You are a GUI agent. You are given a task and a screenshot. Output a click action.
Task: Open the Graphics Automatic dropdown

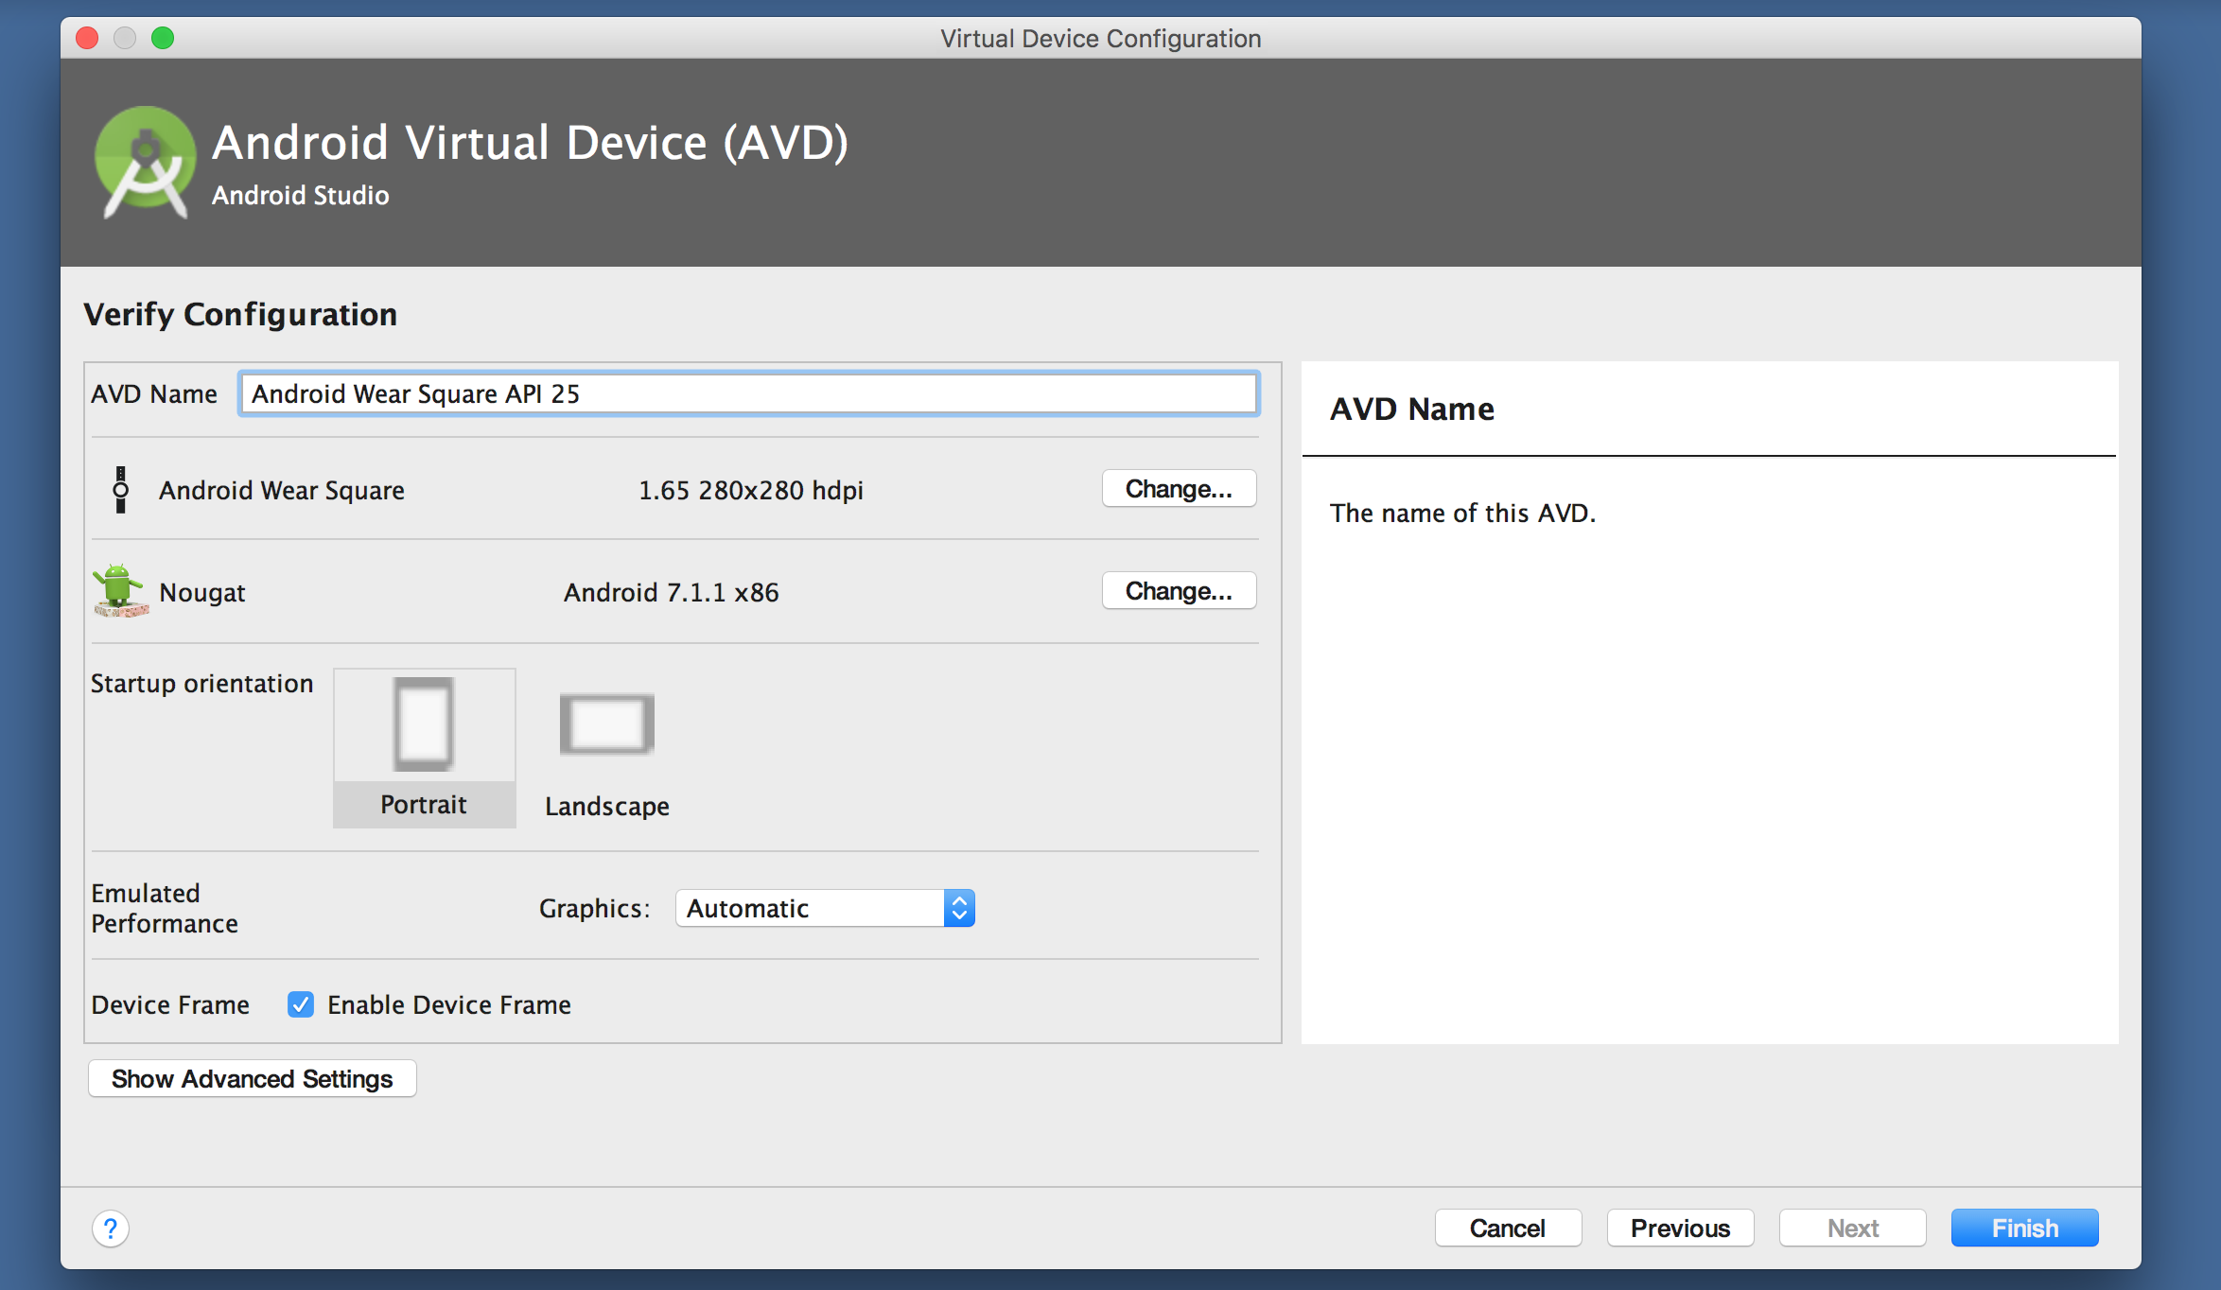click(825, 908)
